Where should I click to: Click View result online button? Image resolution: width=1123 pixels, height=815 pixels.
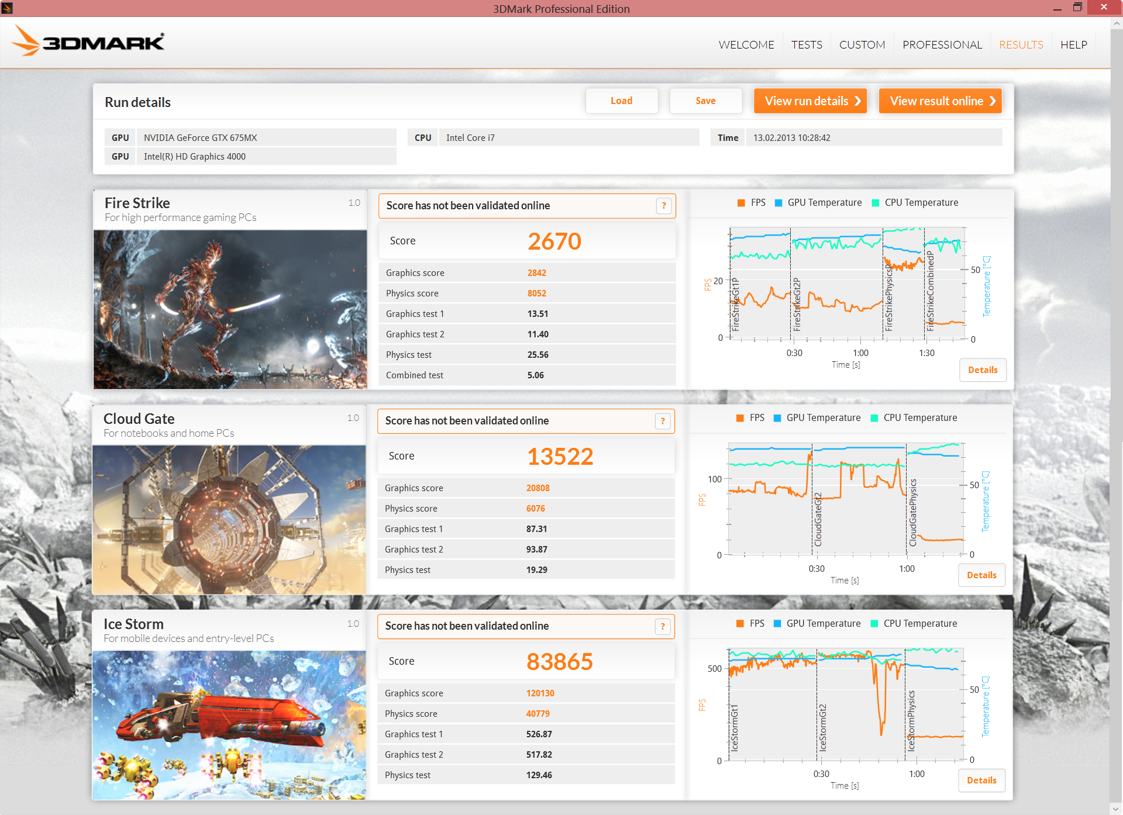(940, 101)
